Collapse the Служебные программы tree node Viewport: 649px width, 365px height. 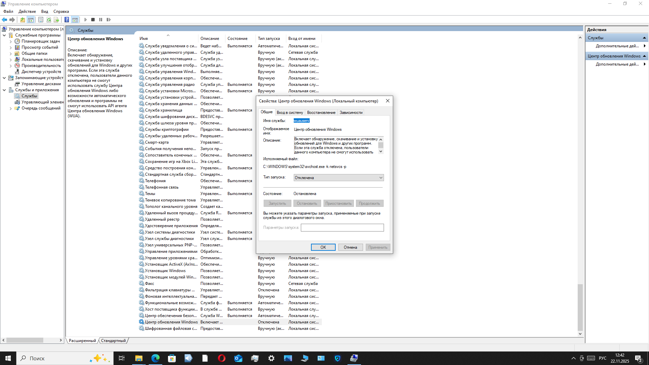(x=4, y=35)
